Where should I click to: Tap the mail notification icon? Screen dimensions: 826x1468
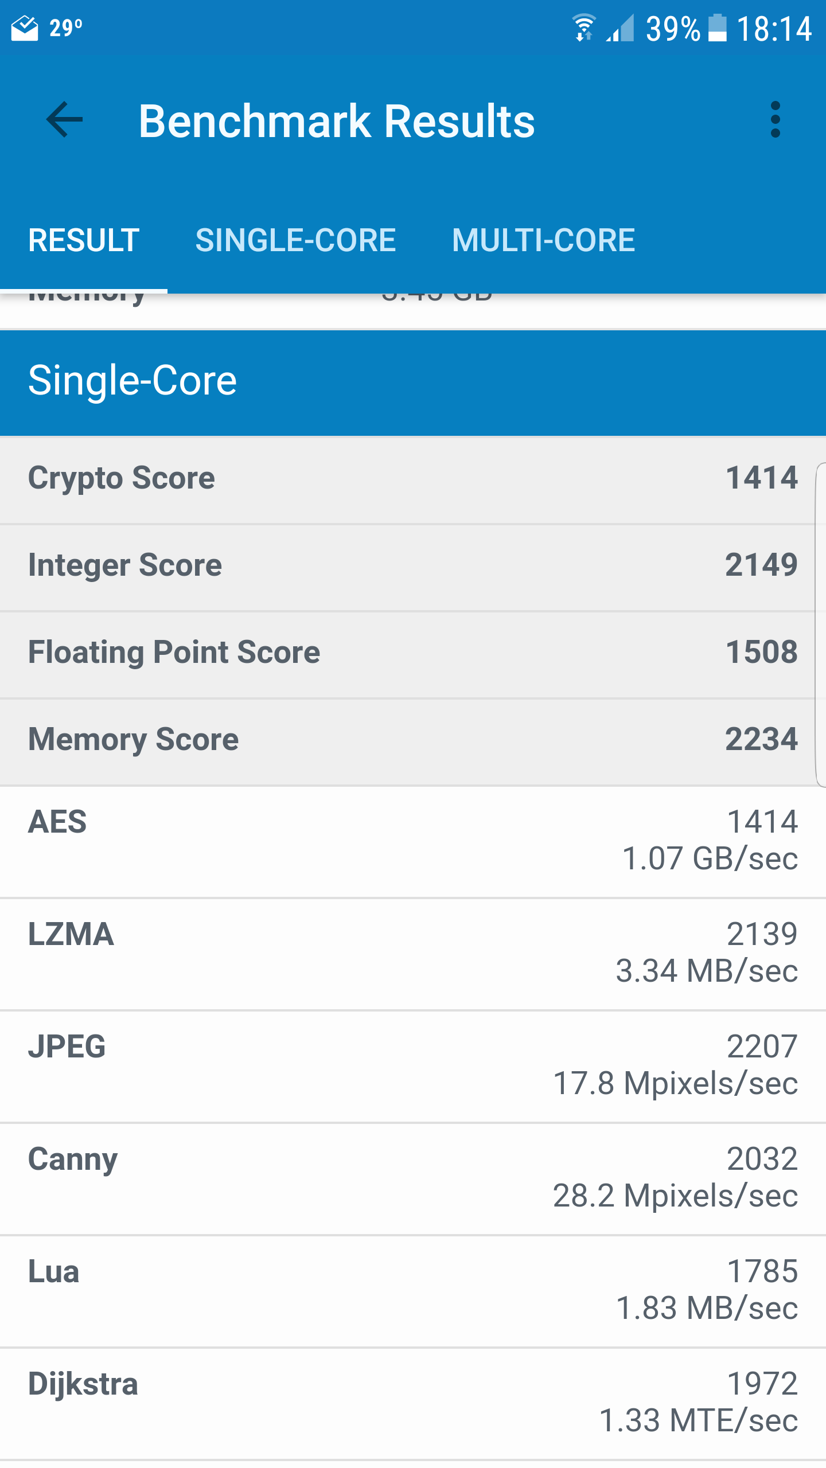[x=25, y=29]
